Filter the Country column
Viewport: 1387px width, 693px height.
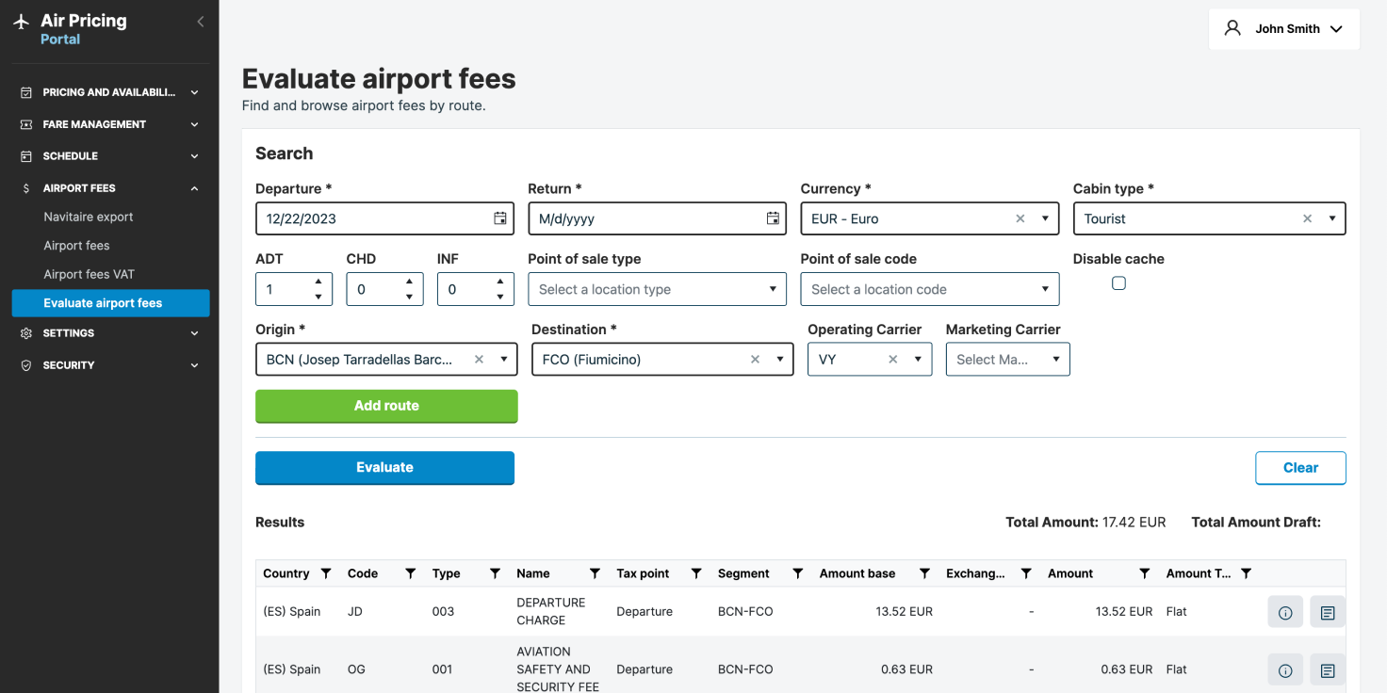click(x=326, y=573)
